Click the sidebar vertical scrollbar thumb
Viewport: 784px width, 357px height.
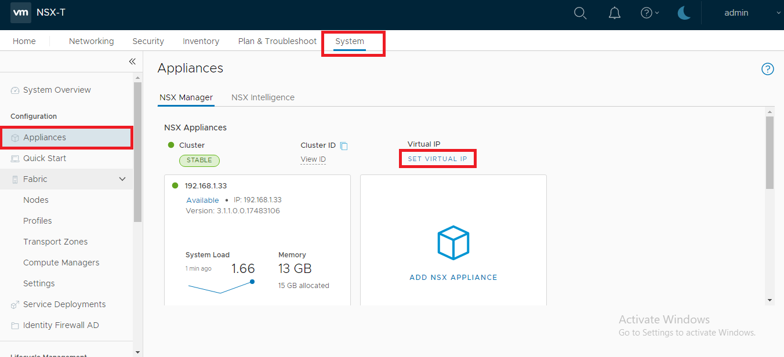(x=138, y=152)
